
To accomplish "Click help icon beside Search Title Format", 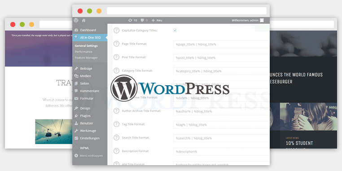I will pos(117,138).
